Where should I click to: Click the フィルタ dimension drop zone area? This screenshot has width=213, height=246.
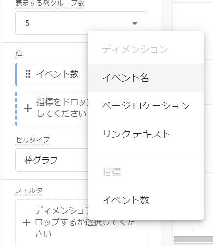click(x=81, y=222)
